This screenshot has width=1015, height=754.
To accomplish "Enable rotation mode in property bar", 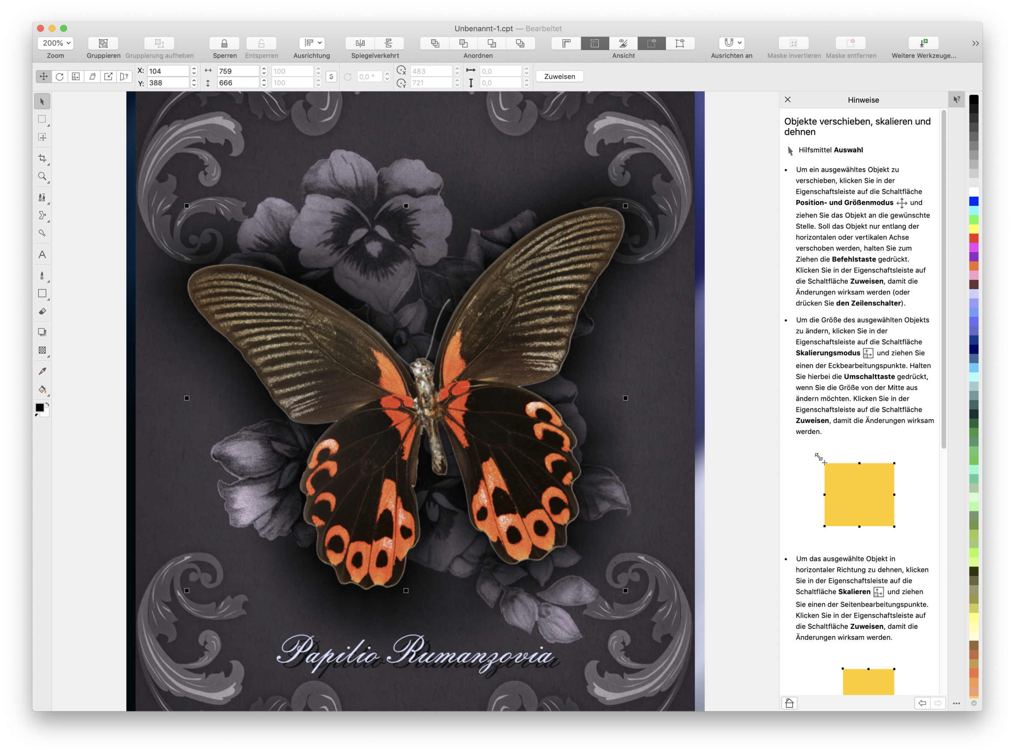I will (59, 76).
